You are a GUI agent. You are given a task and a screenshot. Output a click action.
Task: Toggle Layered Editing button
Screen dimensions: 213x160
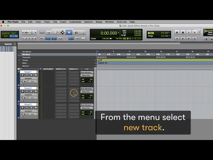[83, 39]
